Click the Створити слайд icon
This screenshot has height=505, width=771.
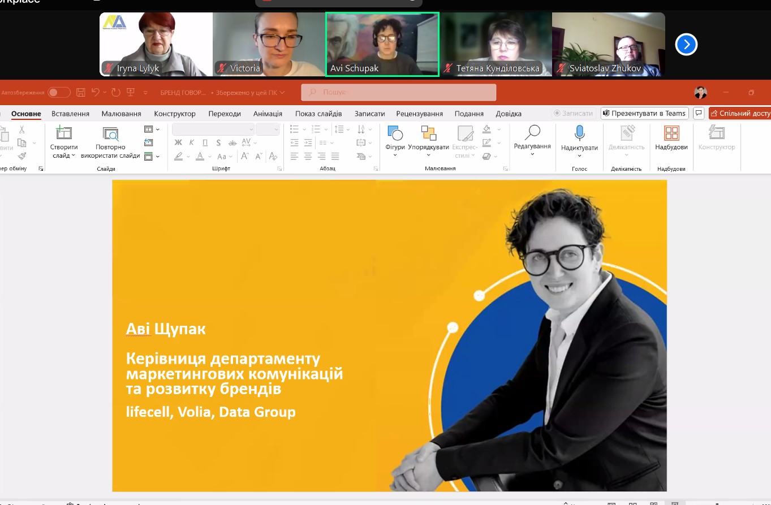point(64,133)
